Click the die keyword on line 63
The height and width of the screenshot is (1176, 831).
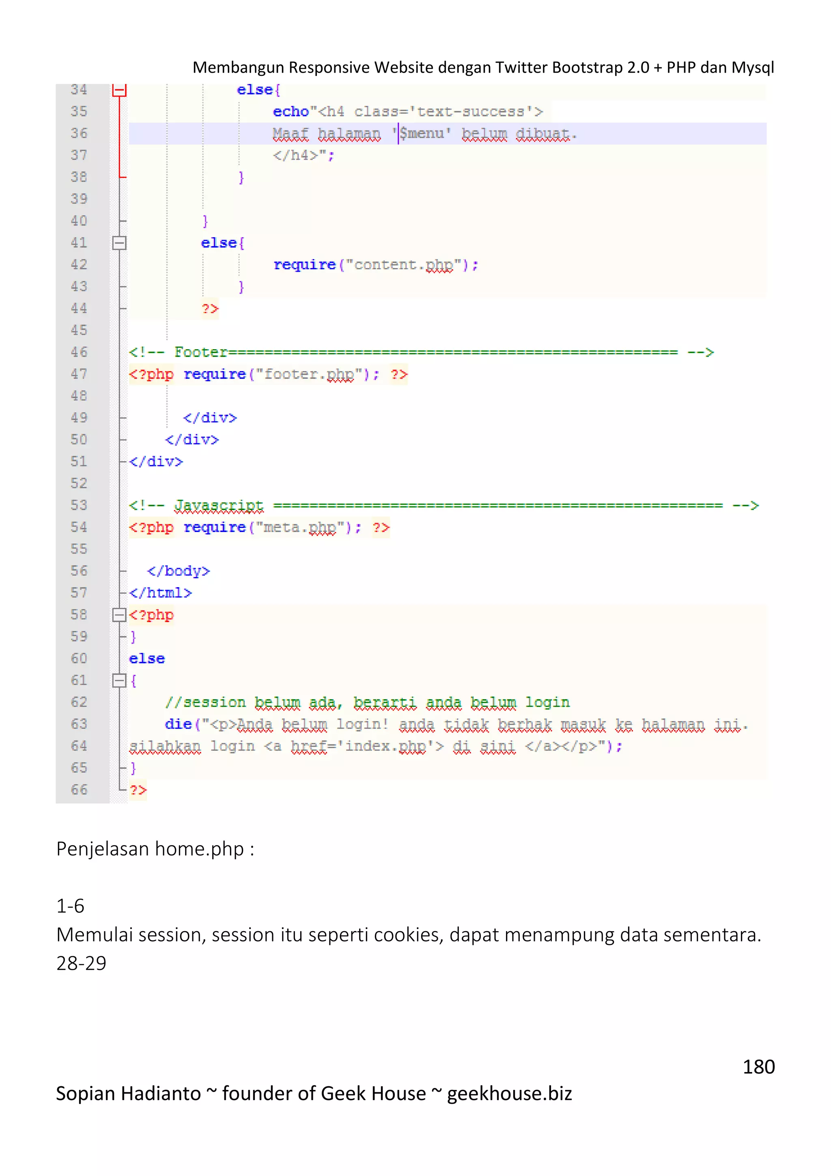[x=178, y=724]
